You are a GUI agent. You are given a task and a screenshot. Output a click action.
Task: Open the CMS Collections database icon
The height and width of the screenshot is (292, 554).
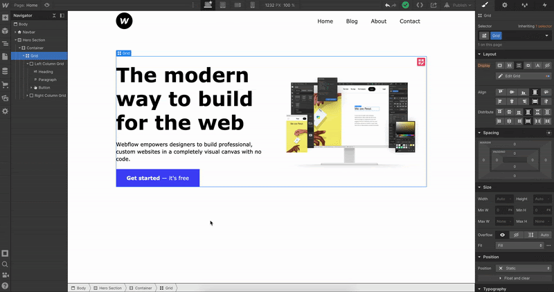pyautogui.click(x=5, y=71)
